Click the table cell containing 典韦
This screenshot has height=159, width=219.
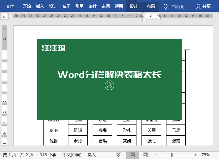[102, 130]
